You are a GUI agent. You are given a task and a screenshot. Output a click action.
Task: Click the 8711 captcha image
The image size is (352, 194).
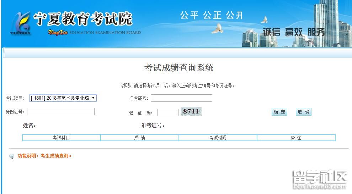click(191, 112)
